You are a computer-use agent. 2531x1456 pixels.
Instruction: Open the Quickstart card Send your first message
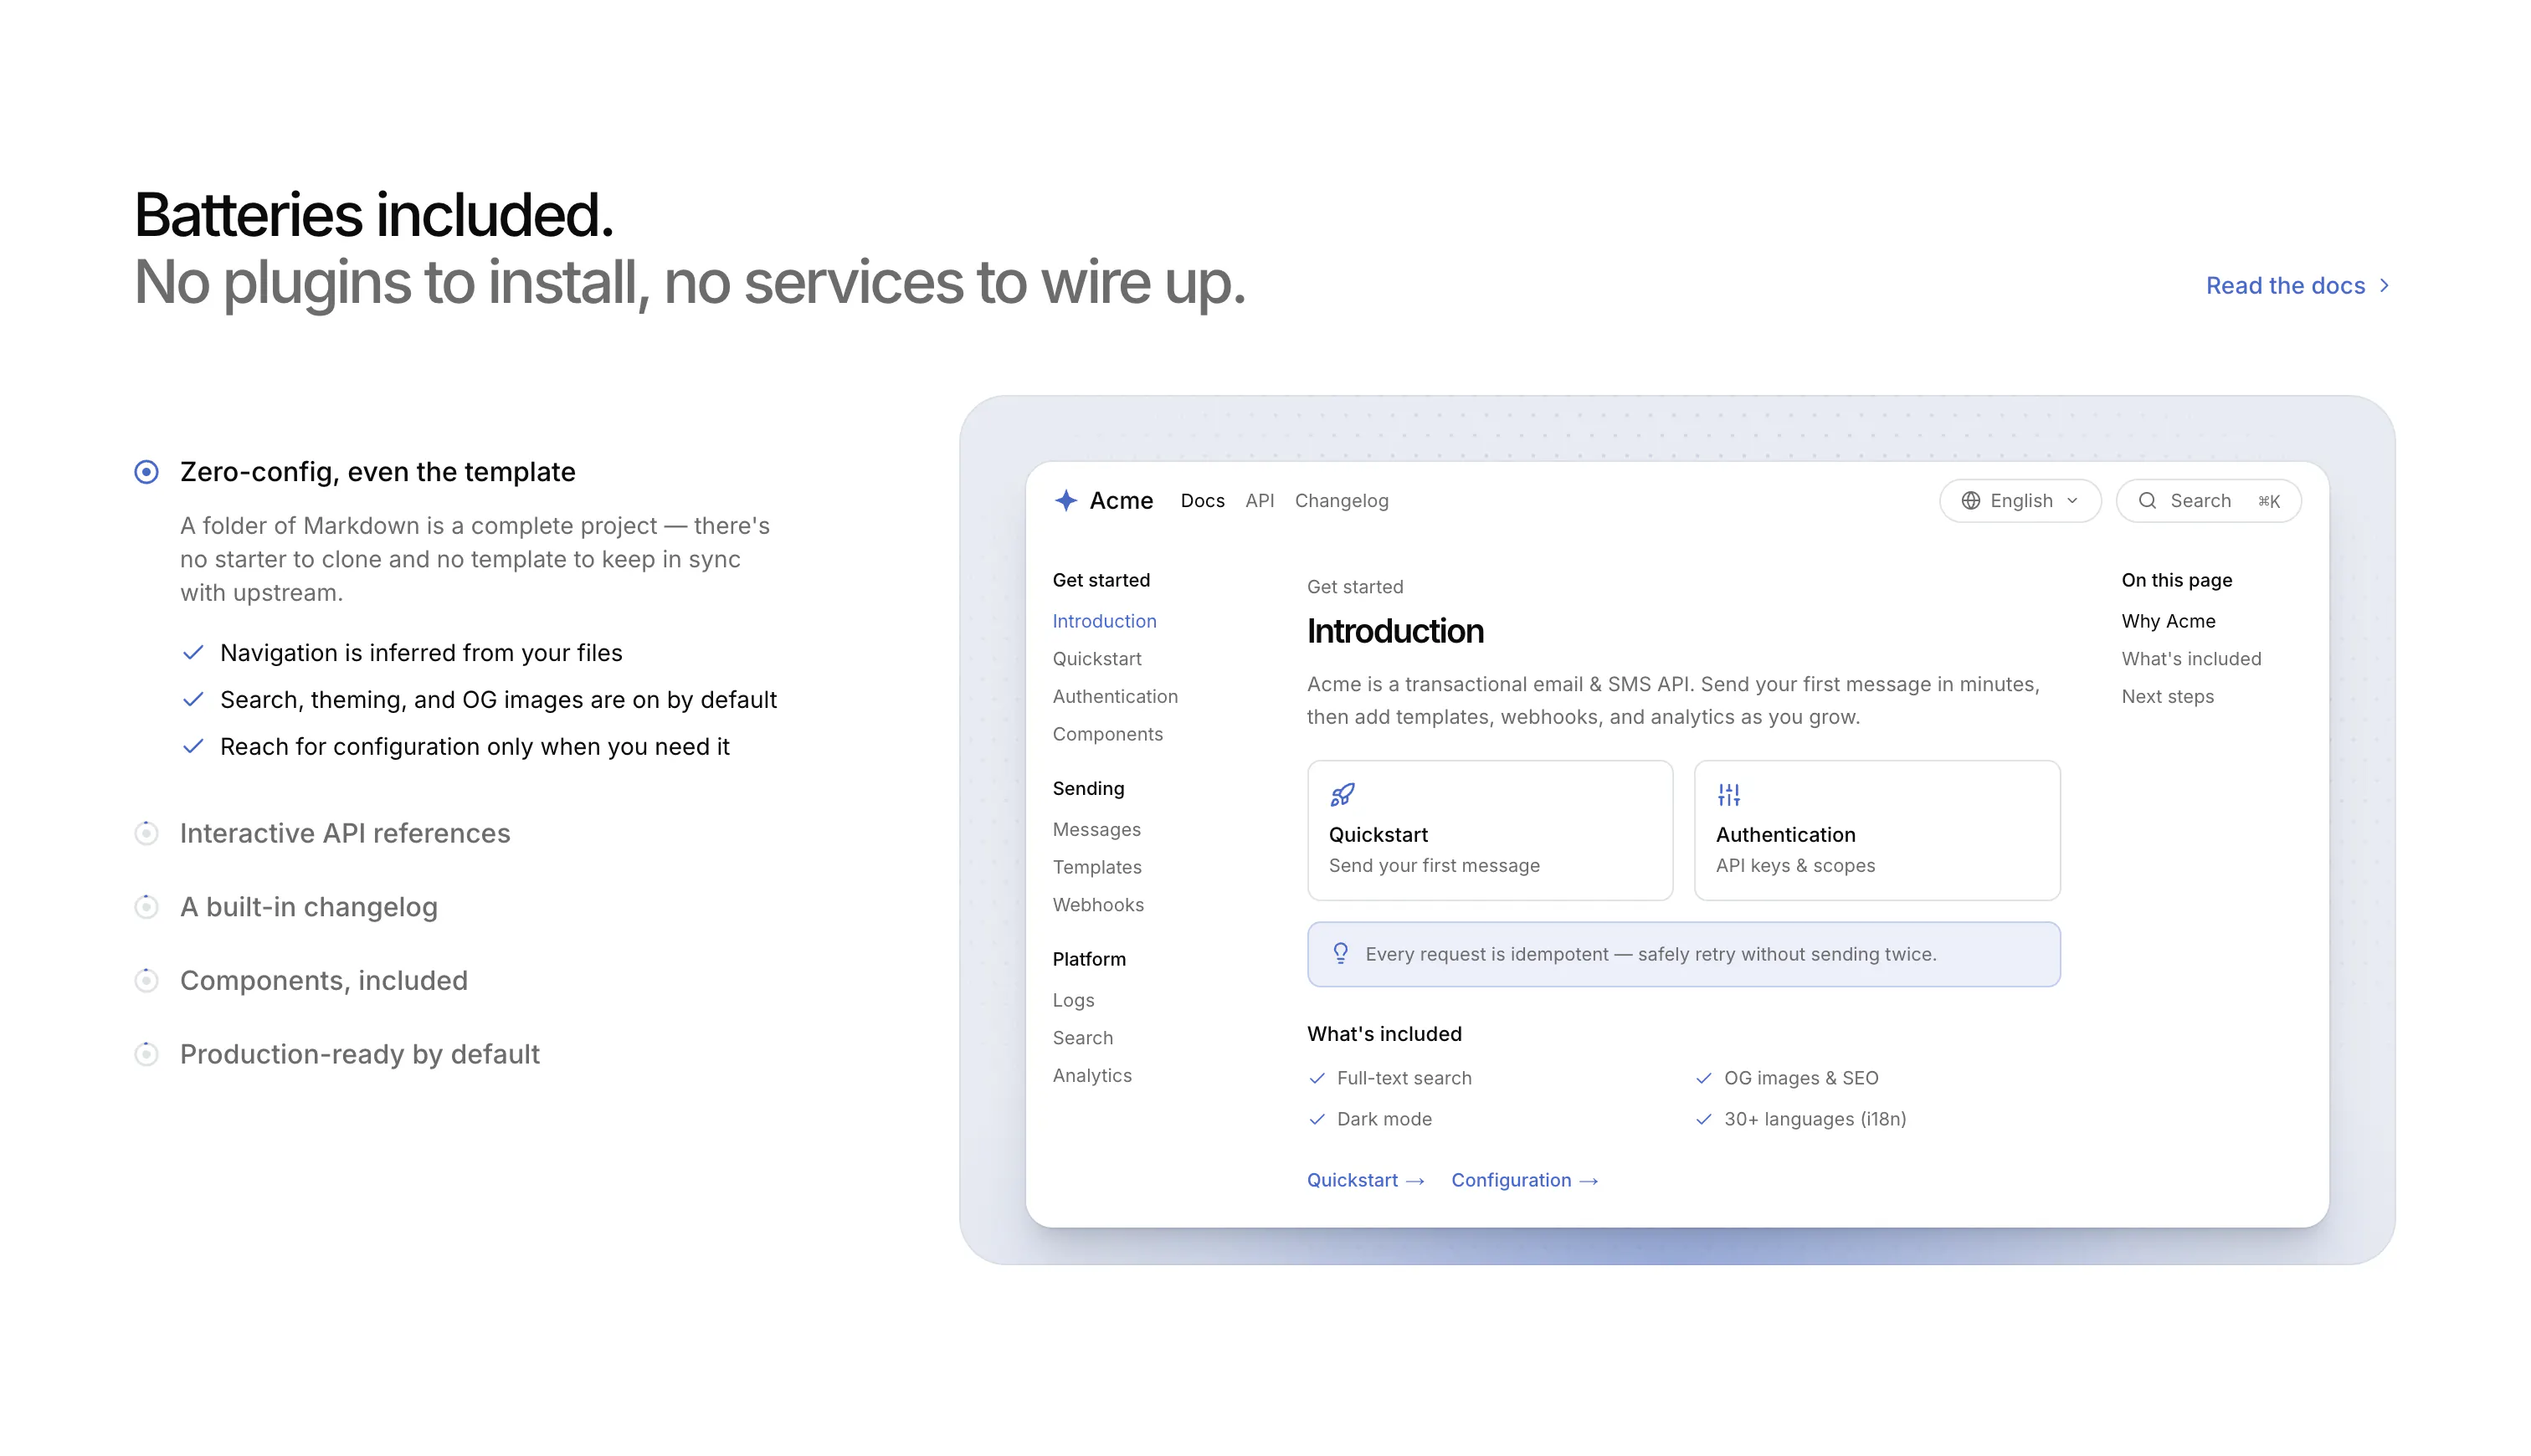1489,830
